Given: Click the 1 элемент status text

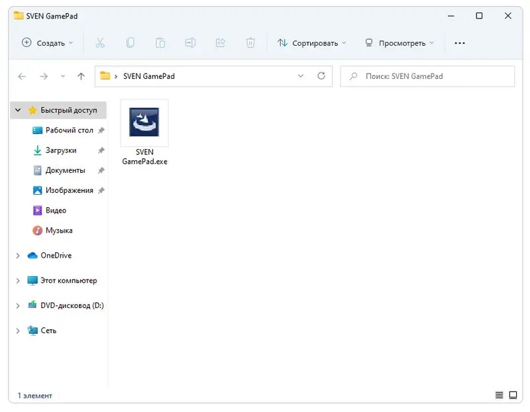Looking at the screenshot, I should (x=35, y=395).
